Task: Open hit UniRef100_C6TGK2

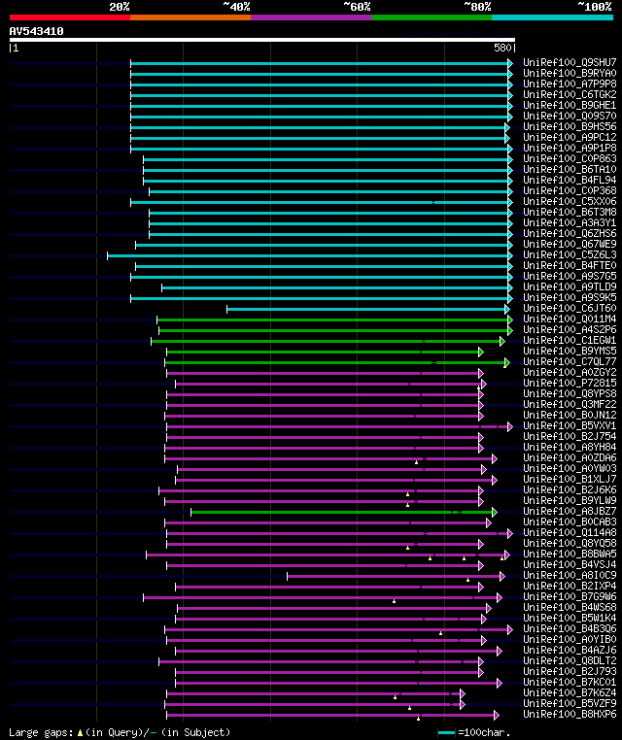Action: pos(570,94)
